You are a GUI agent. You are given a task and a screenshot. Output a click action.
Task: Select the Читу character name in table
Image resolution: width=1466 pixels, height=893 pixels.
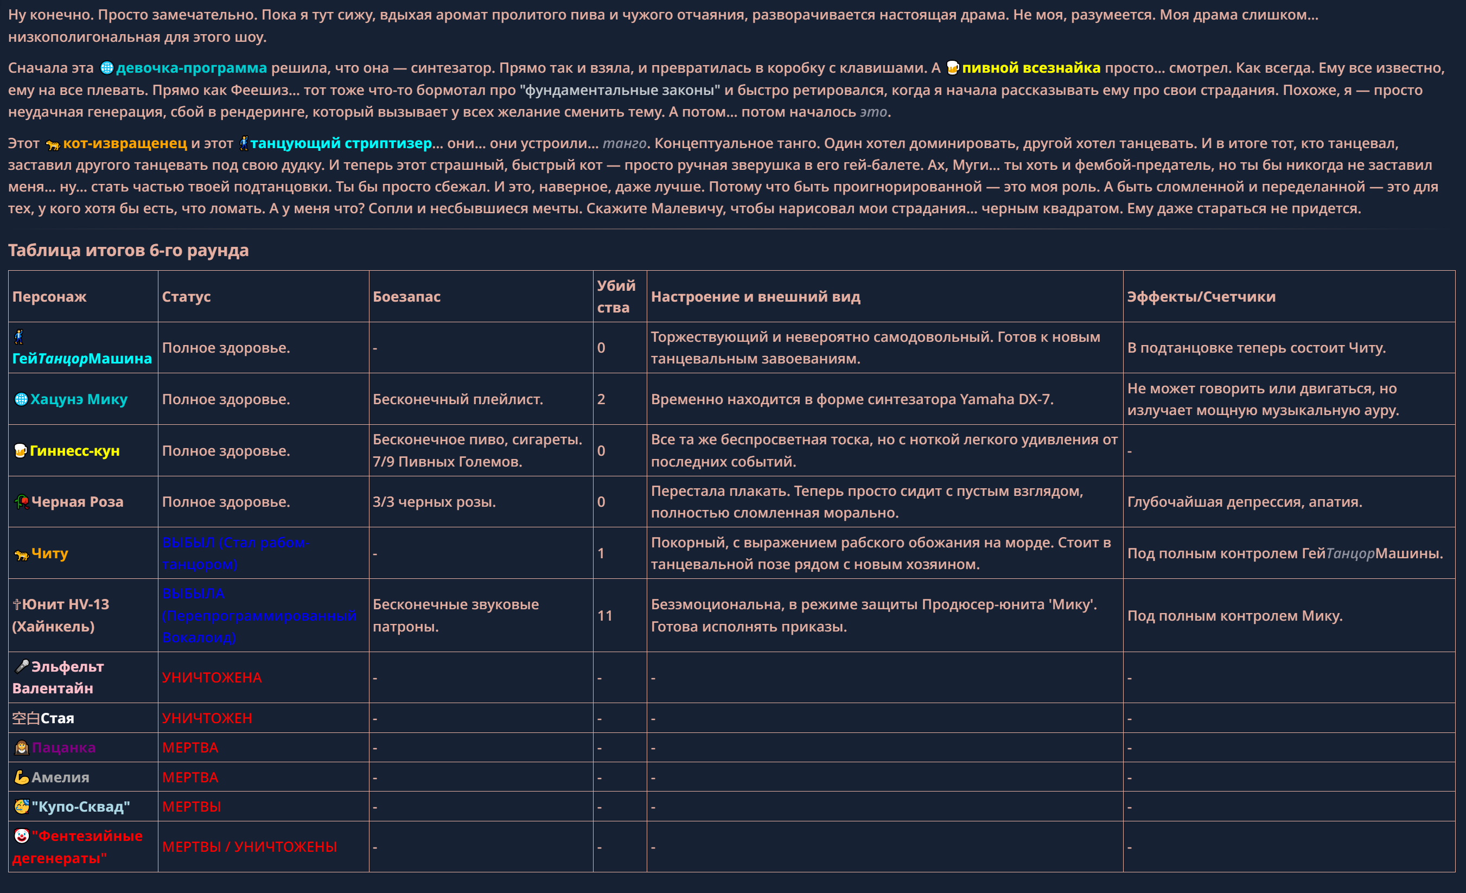50,553
